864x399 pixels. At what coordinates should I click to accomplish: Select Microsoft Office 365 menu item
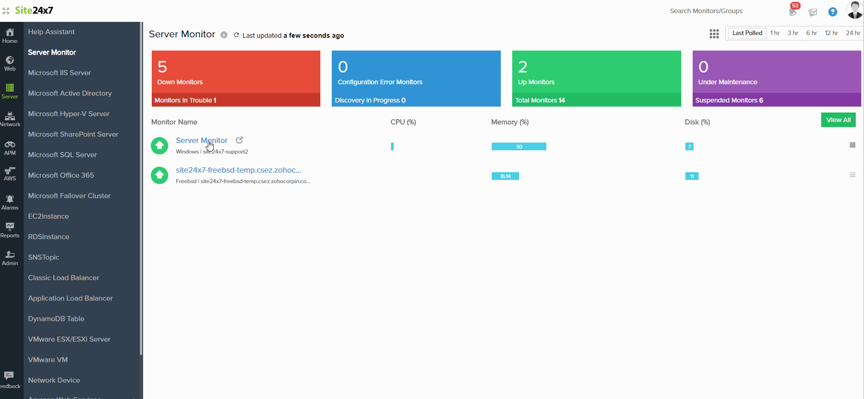coord(61,175)
